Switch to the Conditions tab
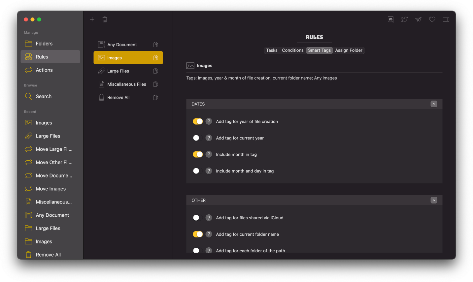 coord(292,50)
